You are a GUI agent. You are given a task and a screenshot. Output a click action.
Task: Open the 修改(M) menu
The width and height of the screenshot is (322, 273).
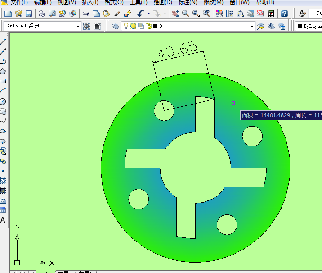pyautogui.click(x=213, y=2)
